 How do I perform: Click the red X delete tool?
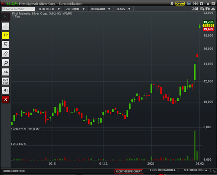click(x=6, y=99)
